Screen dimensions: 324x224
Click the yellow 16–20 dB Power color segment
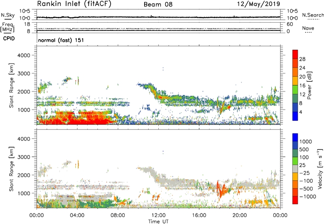(295, 80)
